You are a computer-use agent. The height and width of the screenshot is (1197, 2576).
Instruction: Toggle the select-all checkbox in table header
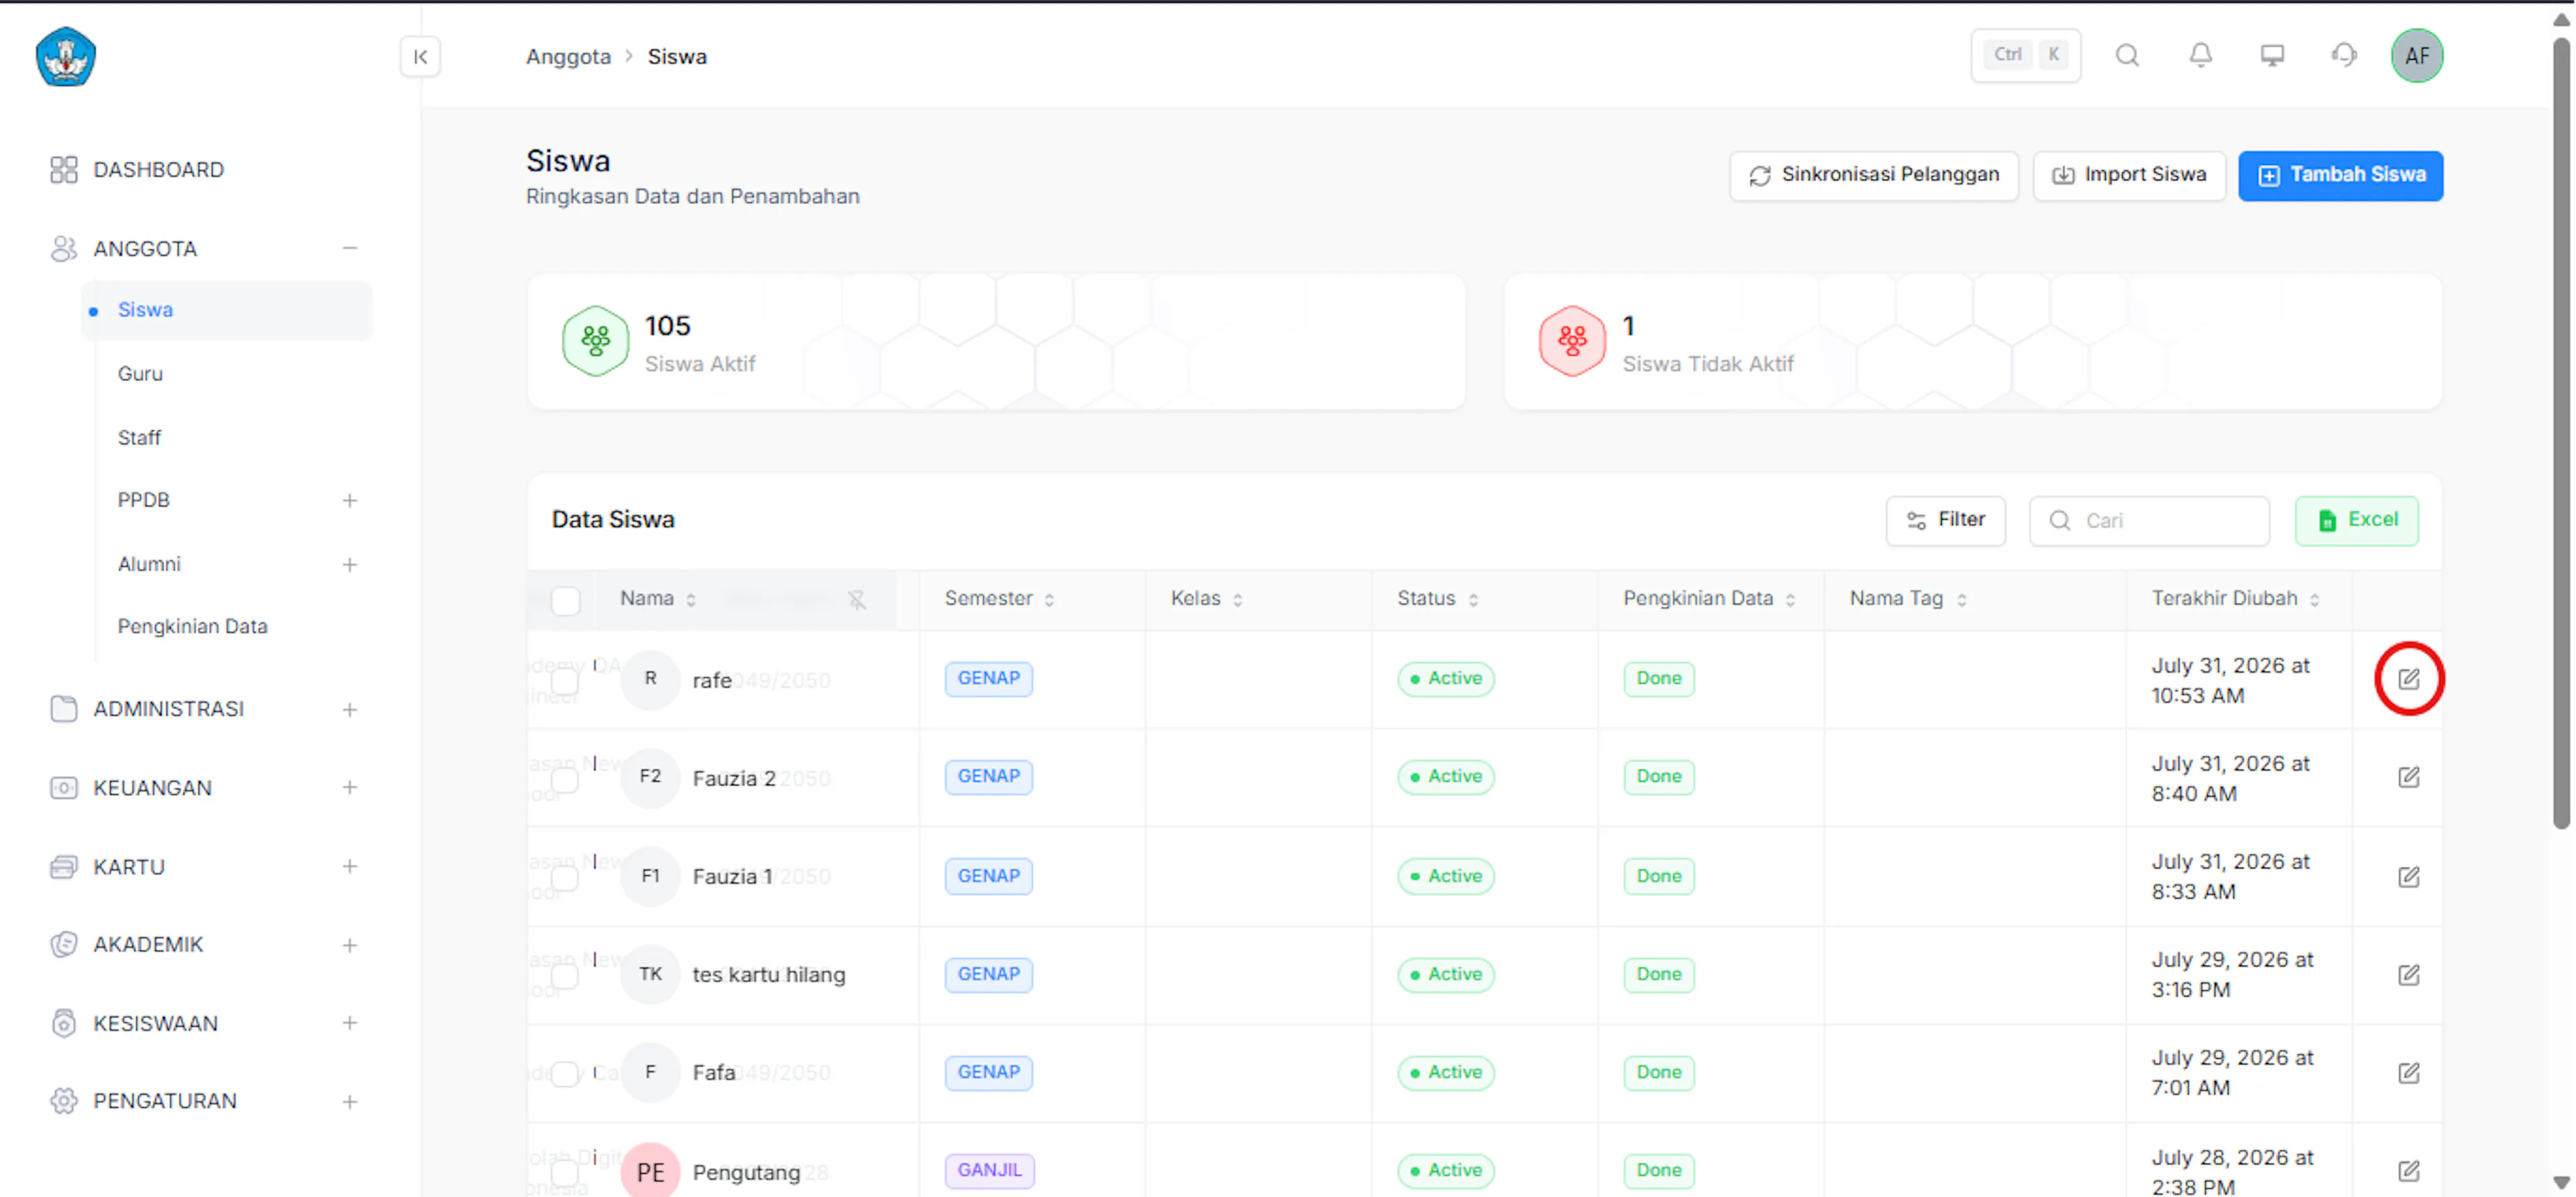coord(565,601)
